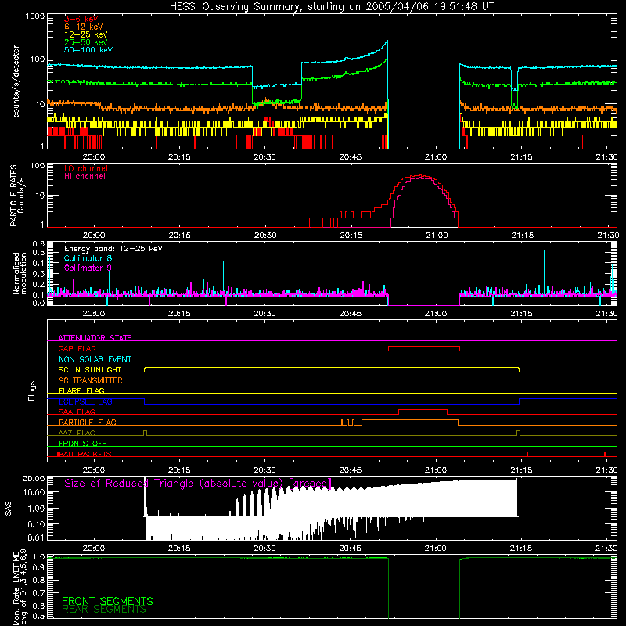Select the GAP_FLAG label
The height and width of the screenshot is (626, 626).
[x=77, y=348]
